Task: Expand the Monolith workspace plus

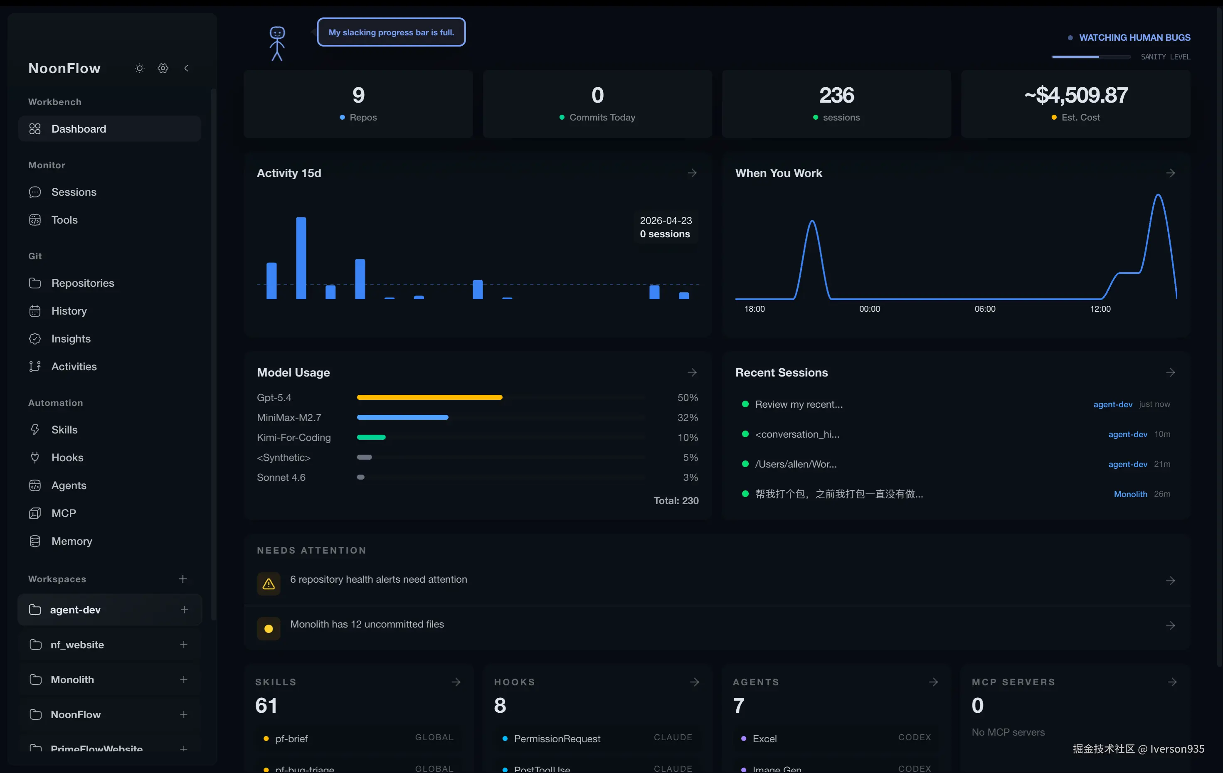Action: (x=184, y=679)
